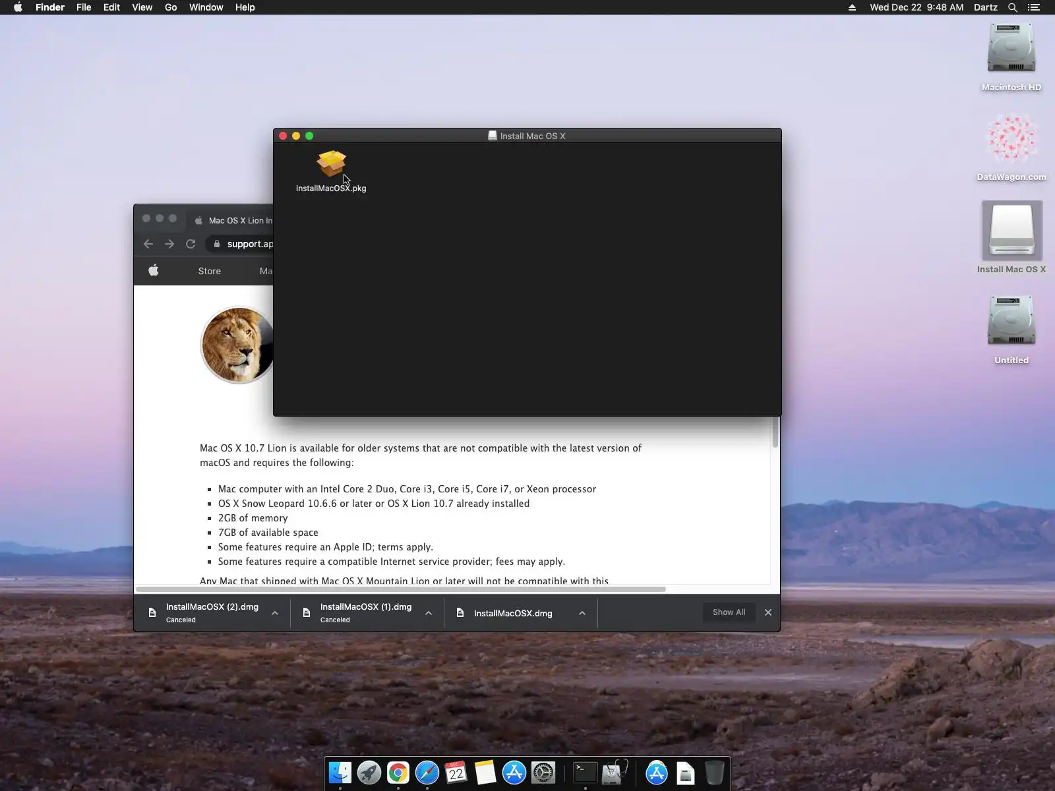Open Calendar from the Dock
The image size is (1055, 791).
(456, 773)
